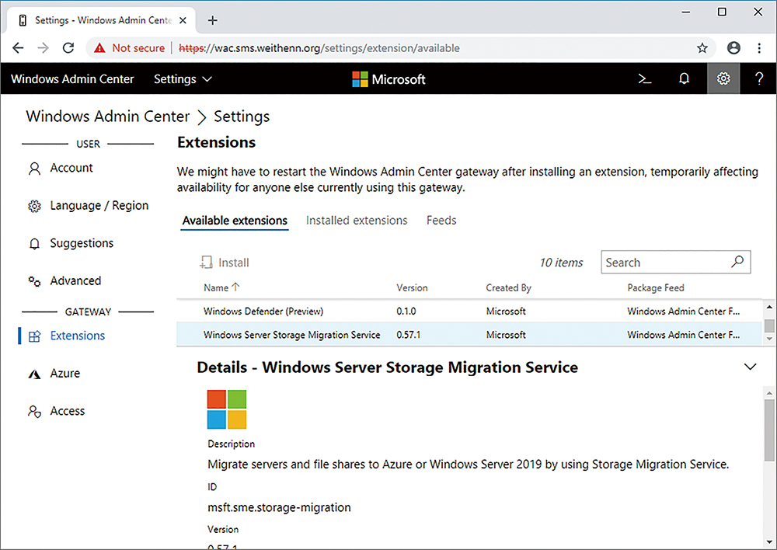Click msft.sme.storage-migration ID text
The image size is (777, 550).
279,507
